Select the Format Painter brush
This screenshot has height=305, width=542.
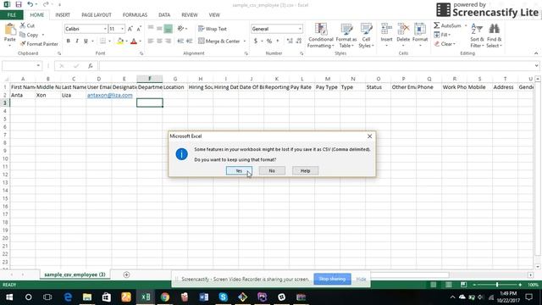[x=23, y=44]
